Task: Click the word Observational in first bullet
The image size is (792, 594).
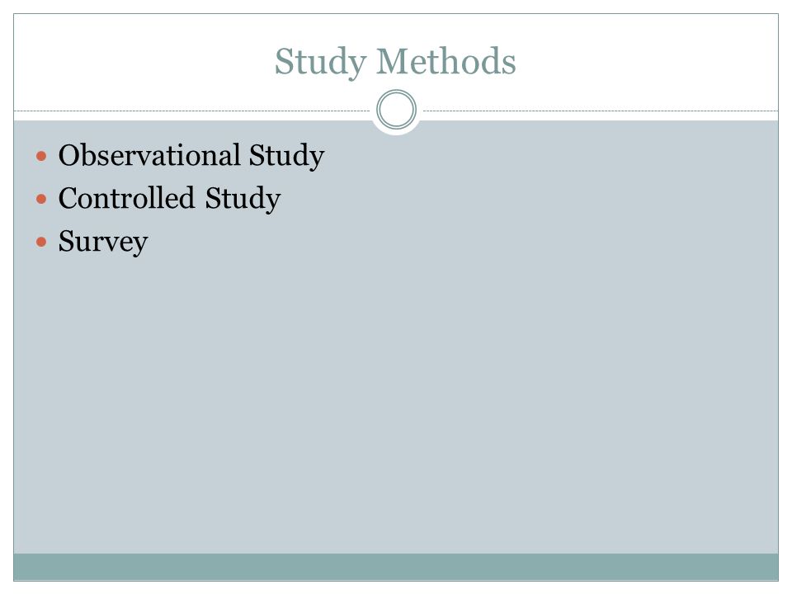Action: pos(149,154)
